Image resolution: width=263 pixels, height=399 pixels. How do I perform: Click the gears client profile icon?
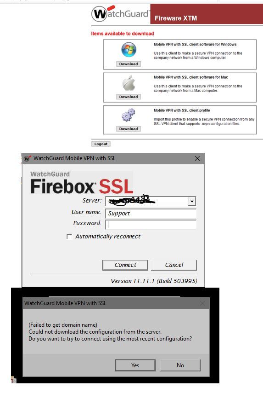pos(129,115)
